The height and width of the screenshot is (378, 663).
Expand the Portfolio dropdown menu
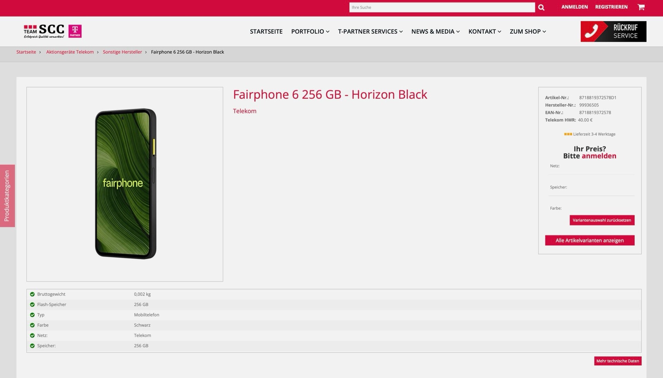tap(310, 31)
